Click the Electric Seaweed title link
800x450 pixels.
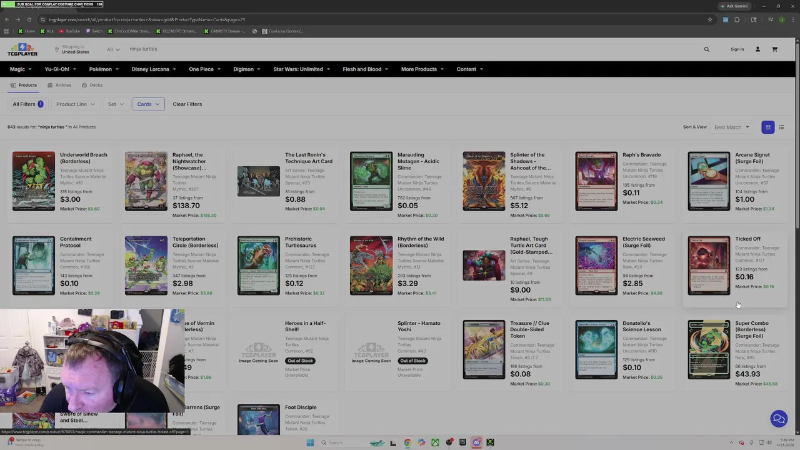pyautogui.click(x=644, y=242)
